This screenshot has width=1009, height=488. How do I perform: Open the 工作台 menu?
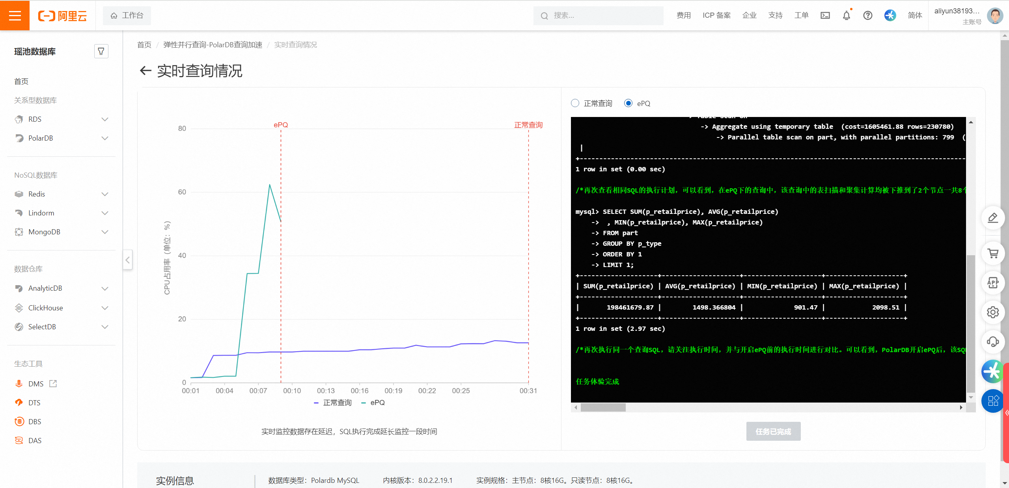pos(127,15)
